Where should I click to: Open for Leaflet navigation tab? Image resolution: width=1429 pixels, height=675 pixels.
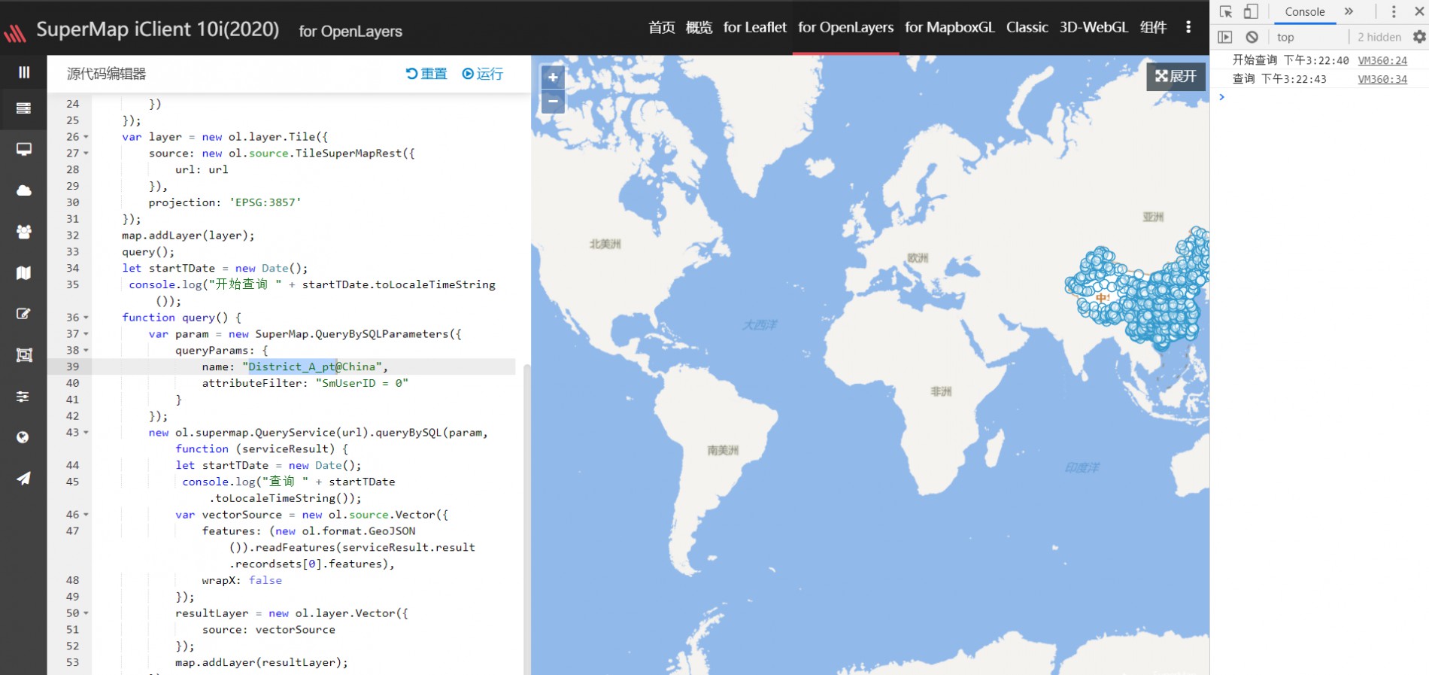755,27
